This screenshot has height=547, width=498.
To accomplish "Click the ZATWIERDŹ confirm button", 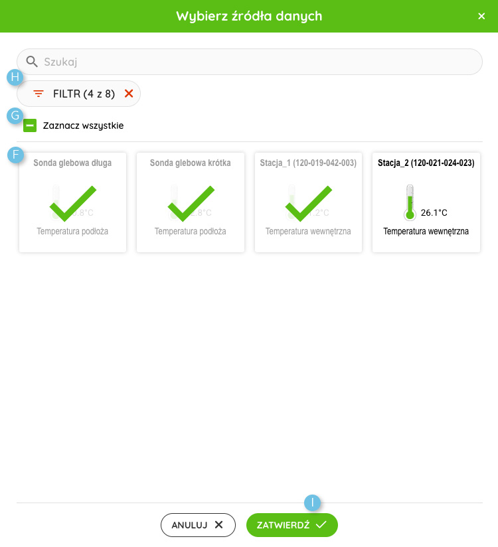I will pyautogui.click(x=292, y=525).
